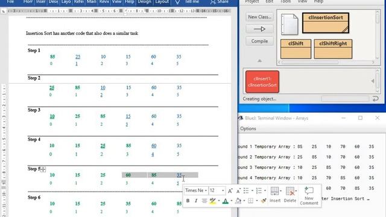Screen dimensions: 386x217
Task: Open the Word Review ribbon tab
Action: pos(104,2)
